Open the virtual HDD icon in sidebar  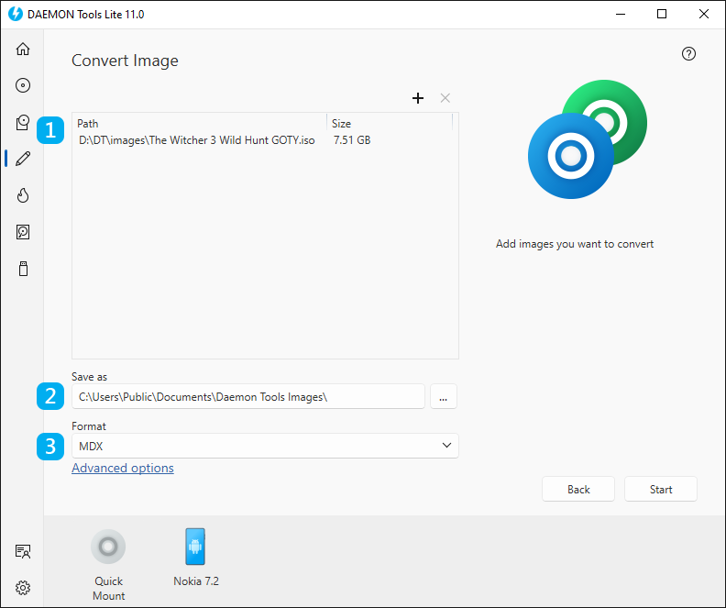pos(23,232)
